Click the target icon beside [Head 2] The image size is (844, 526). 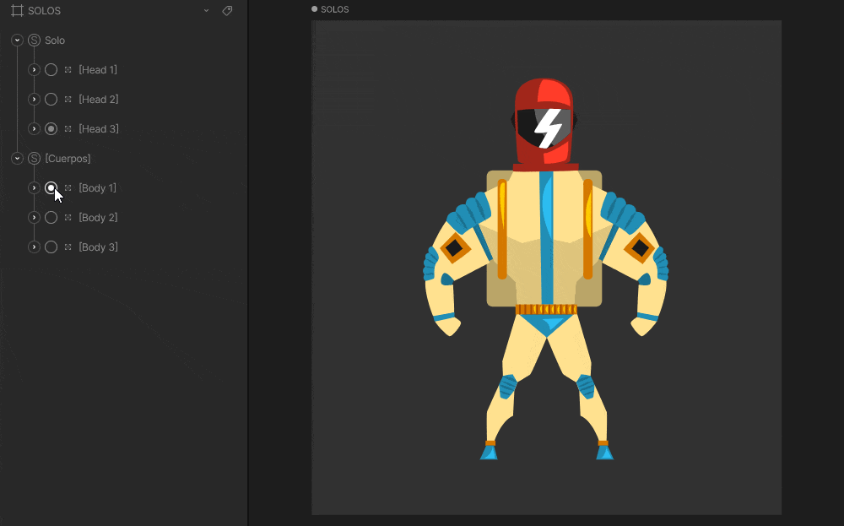click(x=68, y=99)
